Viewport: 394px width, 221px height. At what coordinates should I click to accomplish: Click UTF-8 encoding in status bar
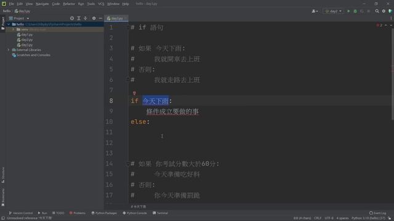pos(329,219)
